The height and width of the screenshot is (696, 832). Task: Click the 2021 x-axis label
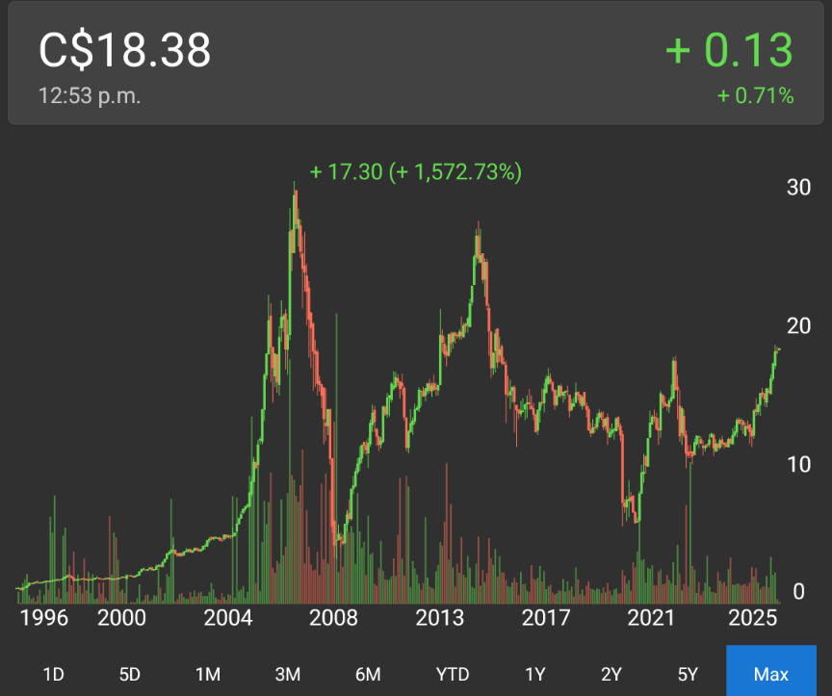pos(651,618)
